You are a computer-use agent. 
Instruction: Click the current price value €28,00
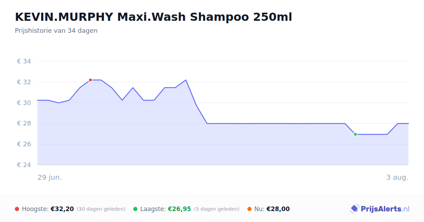(x=278, y=209)
